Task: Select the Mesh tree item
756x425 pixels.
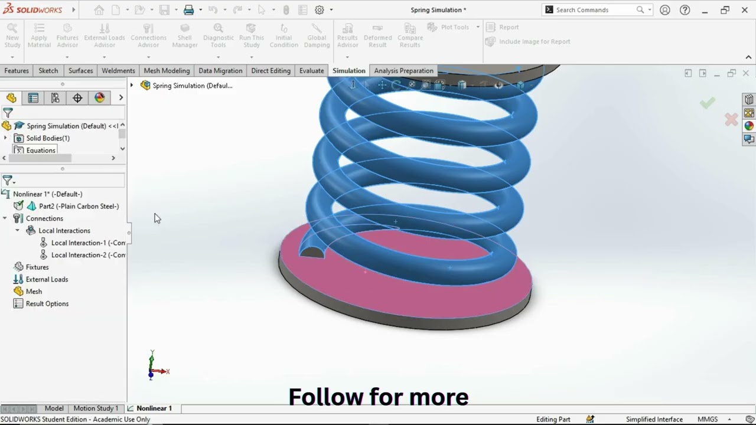Action: point(27,292)
